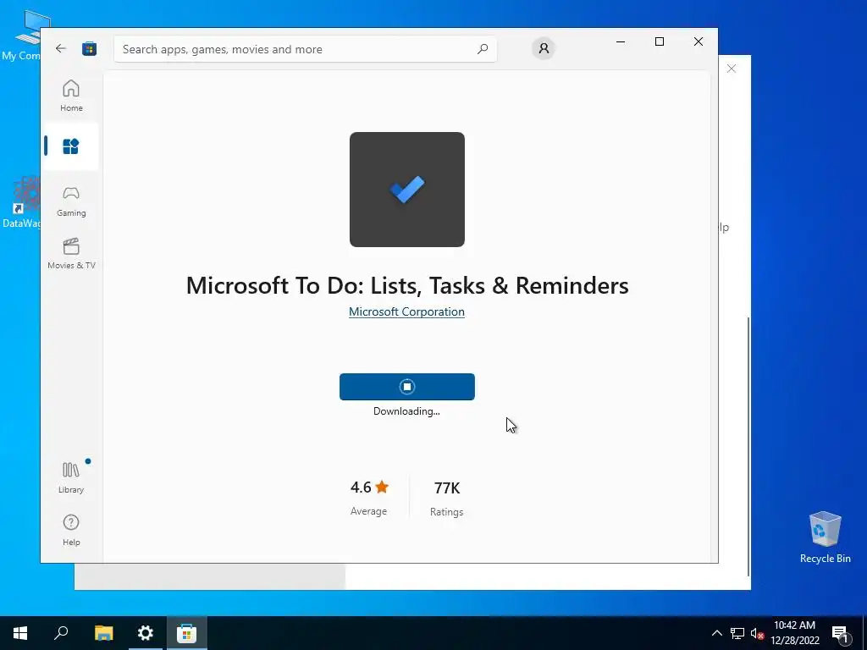Click the app title Microsoft To Do
Viewport: 867px width, 650px height.
click(x=407, y=286)
